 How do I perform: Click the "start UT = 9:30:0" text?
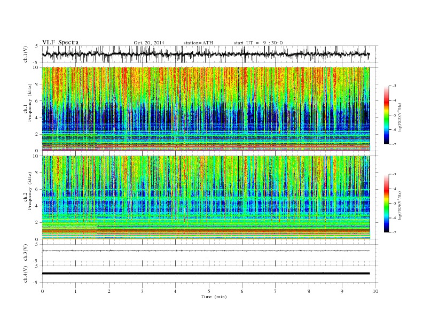[x=258, y=43]
